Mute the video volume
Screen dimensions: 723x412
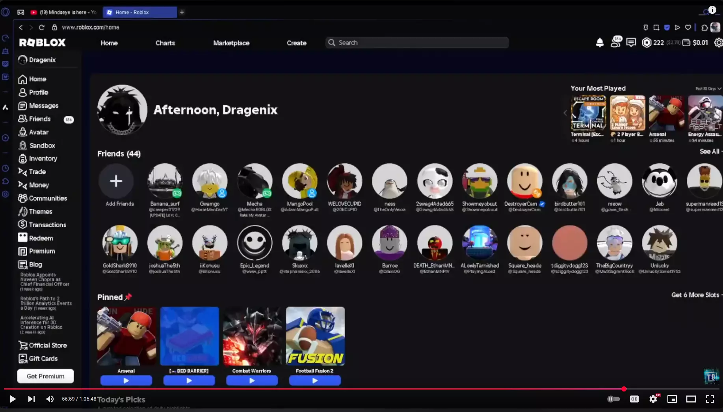(x=50, y=399)
